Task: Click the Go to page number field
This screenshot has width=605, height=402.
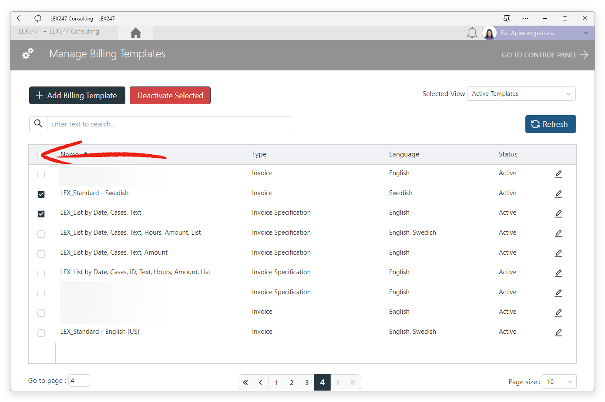Action: pos(79,381)
